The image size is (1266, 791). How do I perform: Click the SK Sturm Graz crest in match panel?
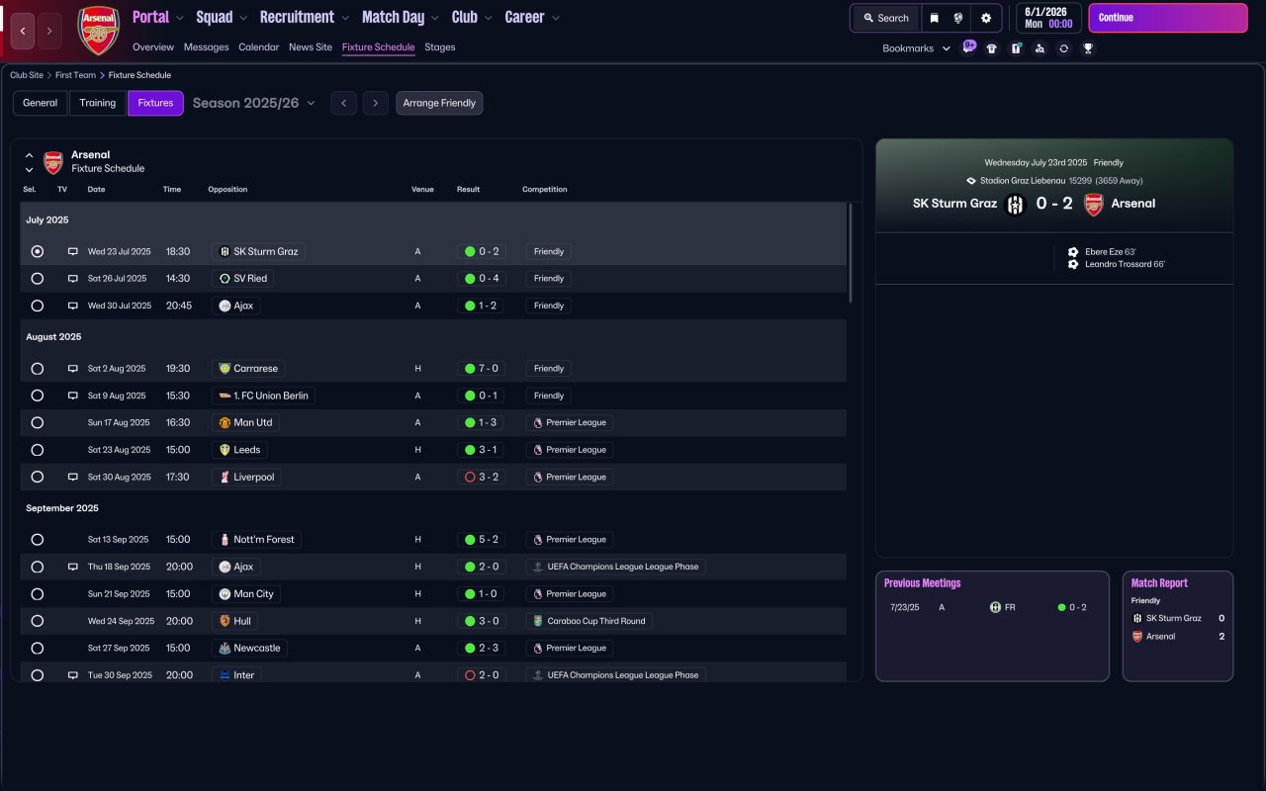pos(1016,205)
